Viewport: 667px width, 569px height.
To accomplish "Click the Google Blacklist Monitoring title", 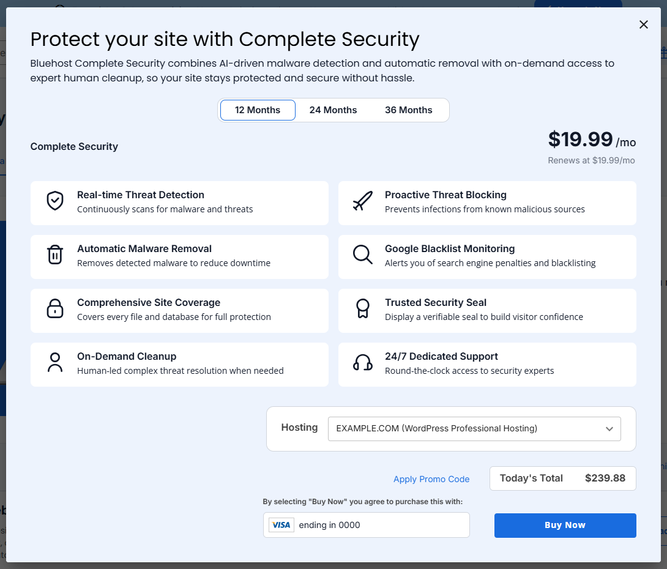I will [450, 249].
